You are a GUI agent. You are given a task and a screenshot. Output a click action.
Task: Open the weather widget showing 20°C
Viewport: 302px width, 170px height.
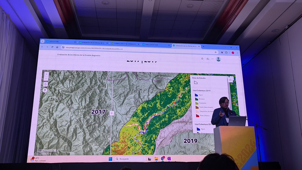[x=38, y=159]
